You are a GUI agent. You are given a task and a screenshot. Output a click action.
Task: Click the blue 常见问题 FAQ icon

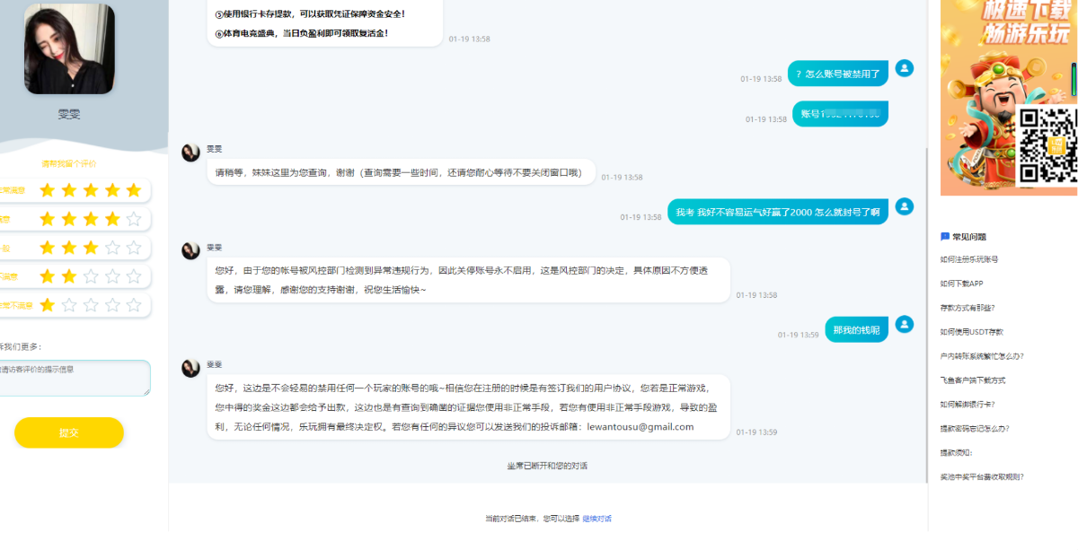945,237
